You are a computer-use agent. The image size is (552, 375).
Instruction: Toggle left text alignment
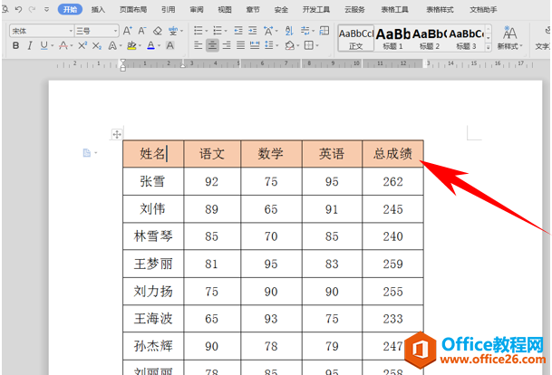[197, 45]
